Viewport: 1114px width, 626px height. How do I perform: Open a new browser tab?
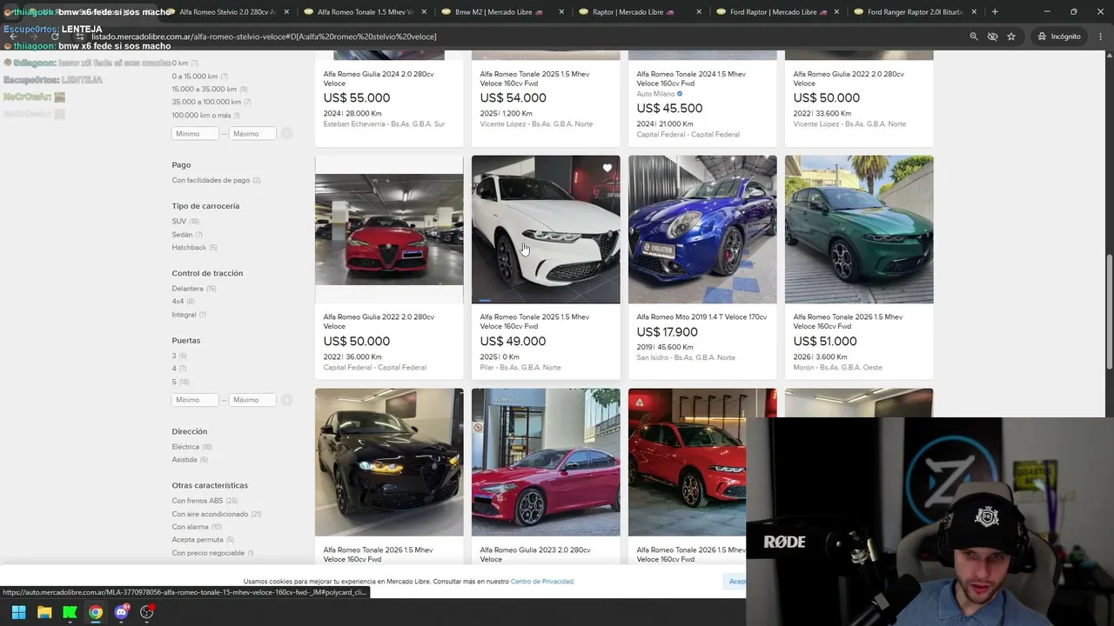click(x=995, y=12)
